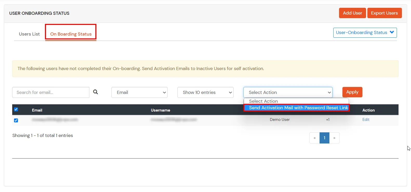Go to pagination page 1

pyautogui.click(x=324, y=138)
